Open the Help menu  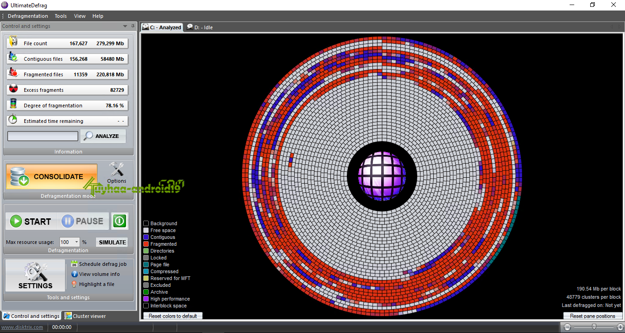[98, 16]
